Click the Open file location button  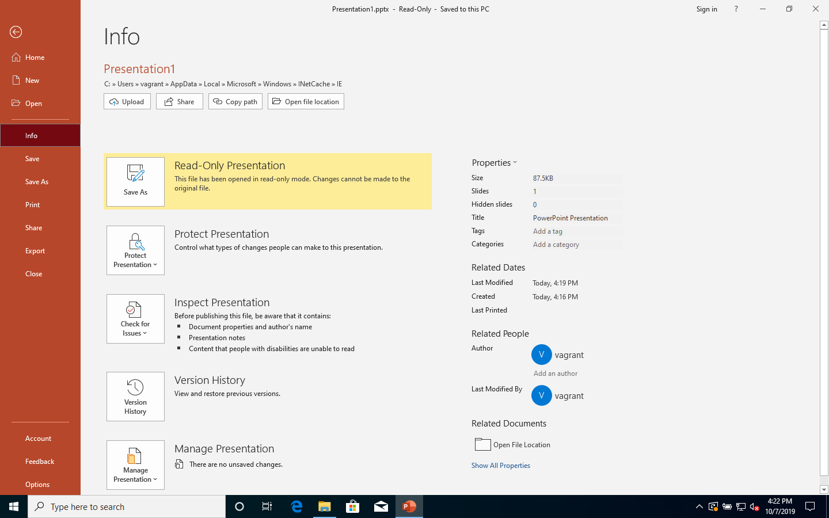(x=306, y=102)
